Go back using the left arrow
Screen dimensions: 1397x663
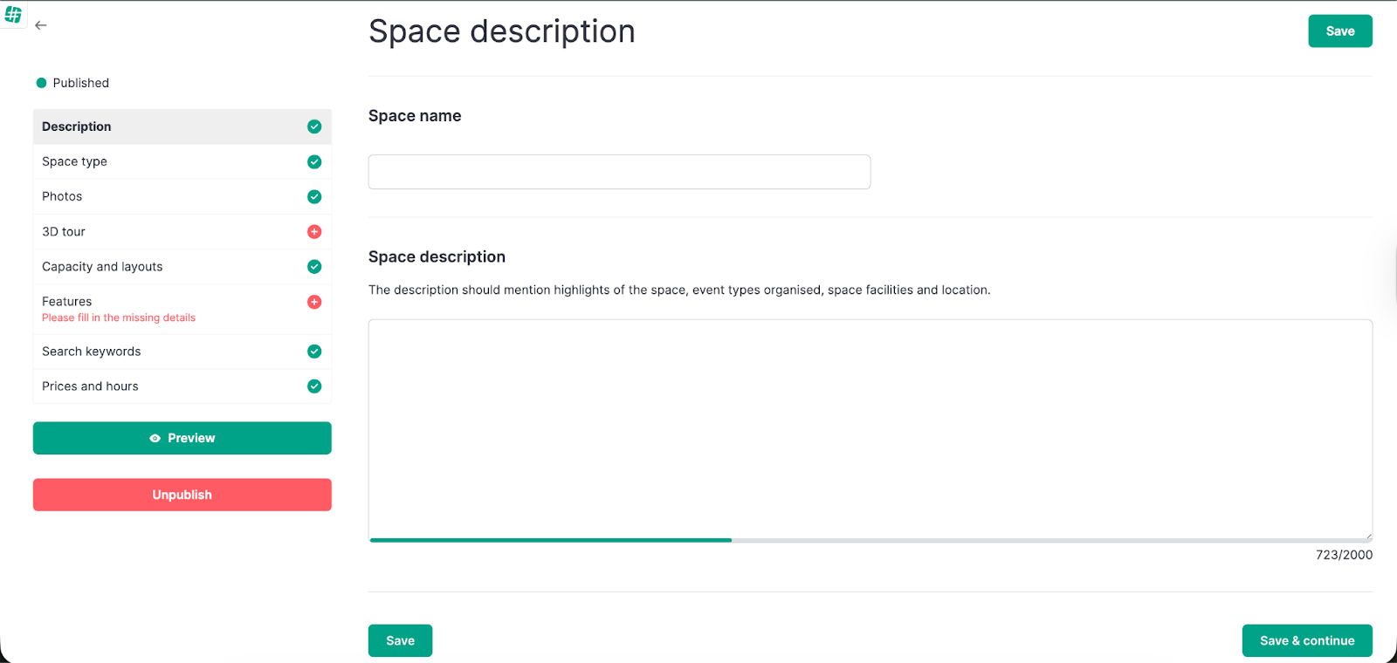(41, 25)
